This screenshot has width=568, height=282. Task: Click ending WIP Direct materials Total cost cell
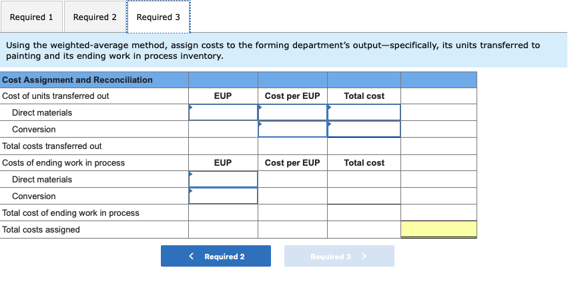tap(364, 180)
